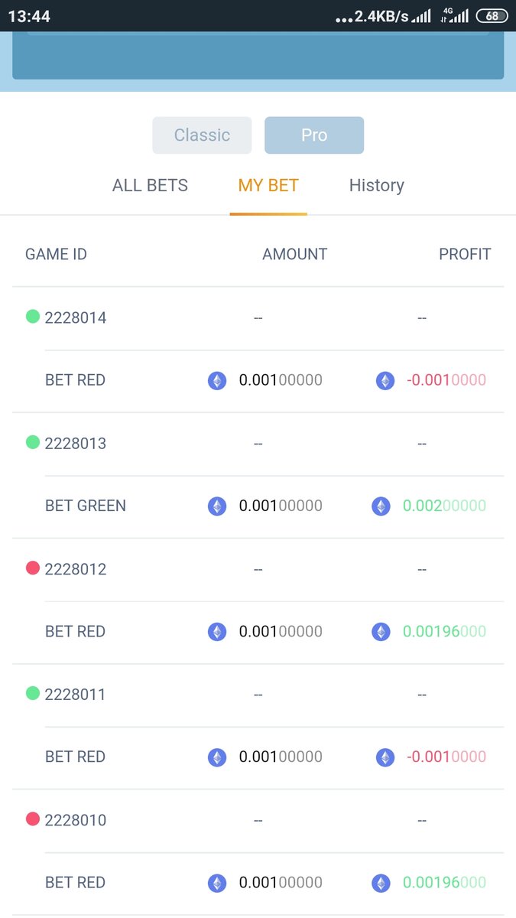Open game ID 2228013 entry
The width and height of the screenshot is (516, 918).
[76, 444]
